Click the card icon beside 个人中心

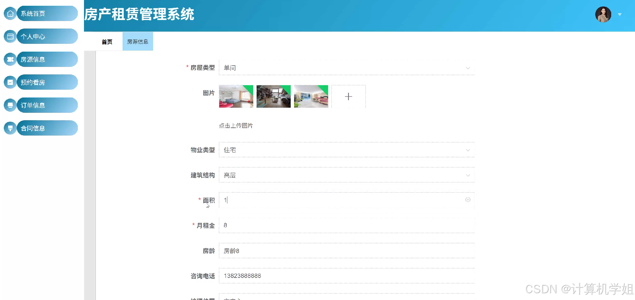click(x=10, y=36)
